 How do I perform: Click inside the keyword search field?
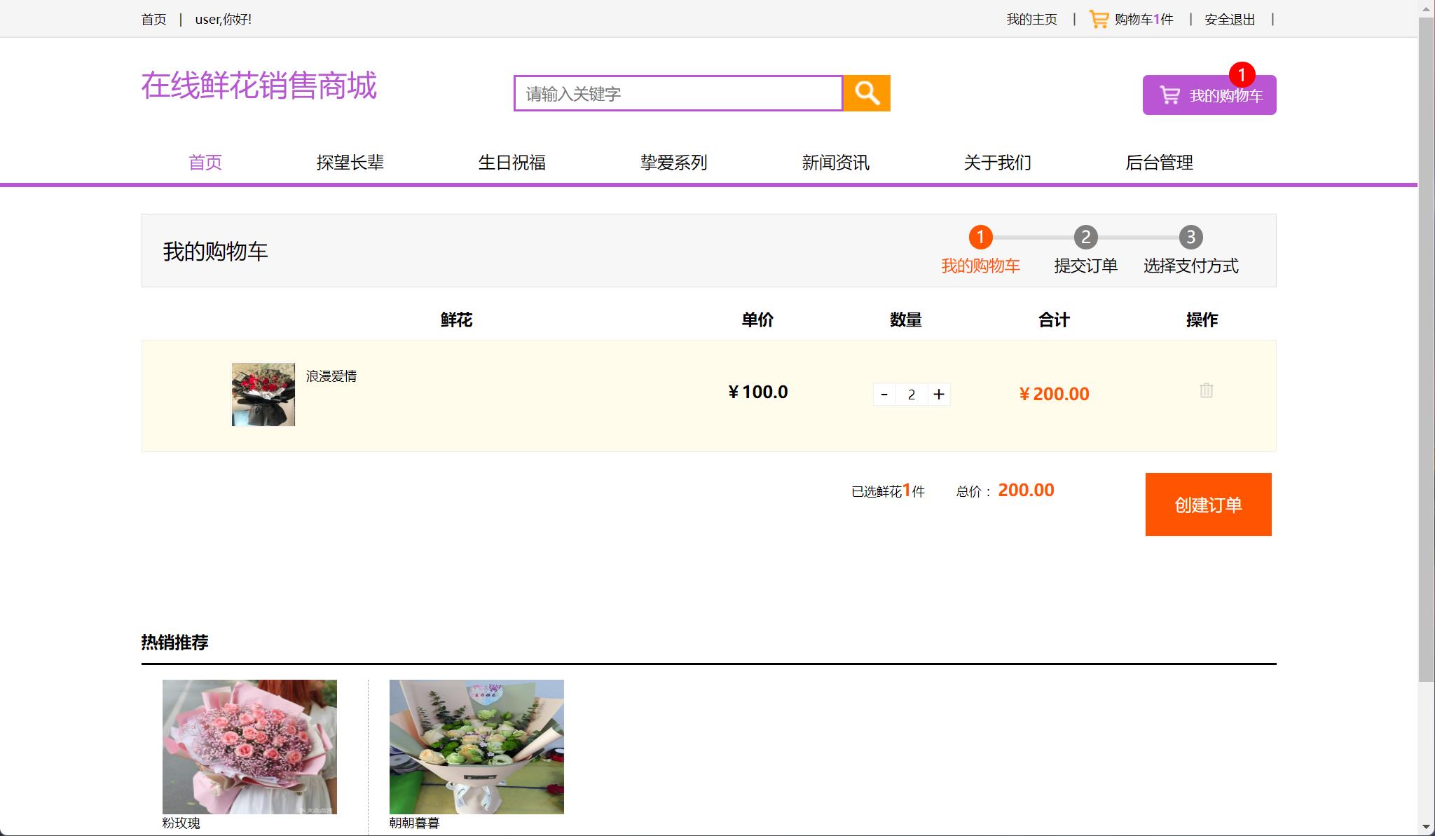pos(676,92)
